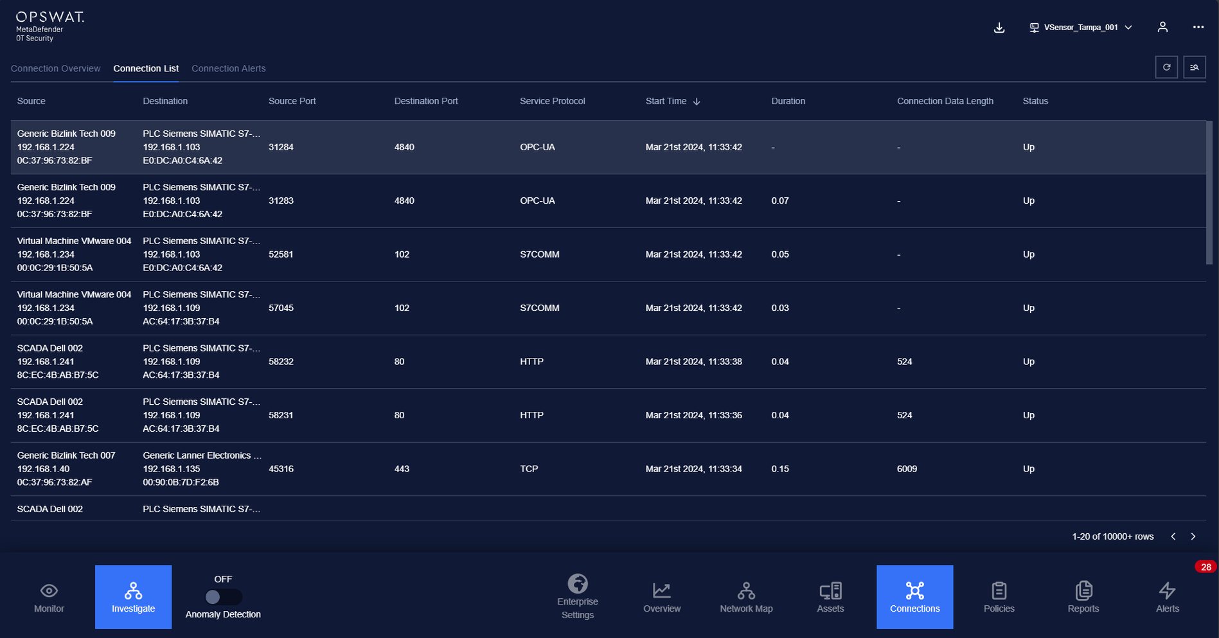Select the Investigate mode button
The image size is (1219, 638).
click(x=133, y=597)
